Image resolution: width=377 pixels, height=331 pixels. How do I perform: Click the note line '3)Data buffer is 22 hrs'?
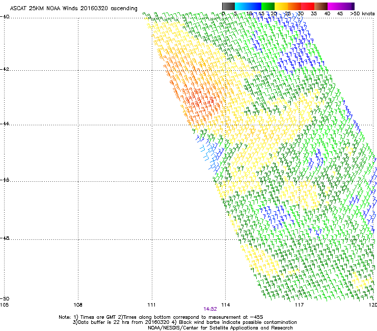(x=184, y=322)
